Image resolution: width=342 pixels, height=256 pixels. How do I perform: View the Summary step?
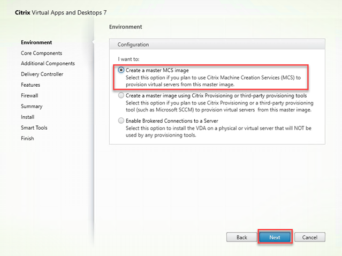click(32, 106)
